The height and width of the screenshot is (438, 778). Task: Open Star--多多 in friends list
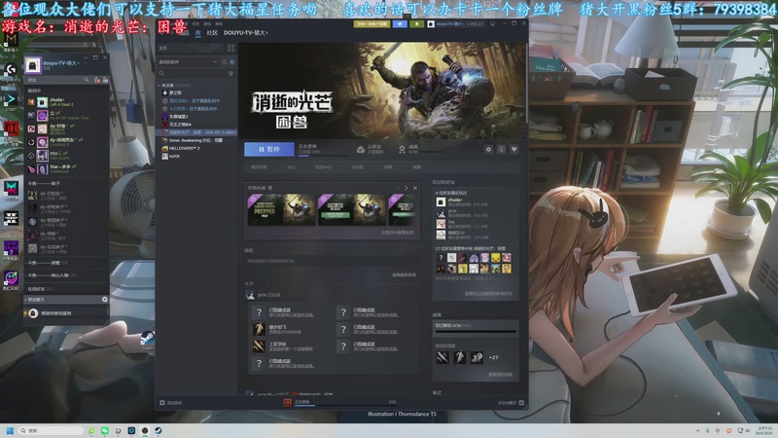click(x=68, y=168)
